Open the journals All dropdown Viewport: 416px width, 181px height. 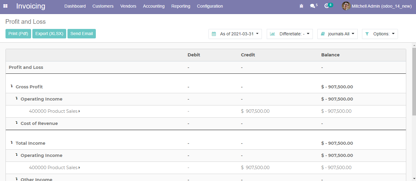click(x=337, y=34)
